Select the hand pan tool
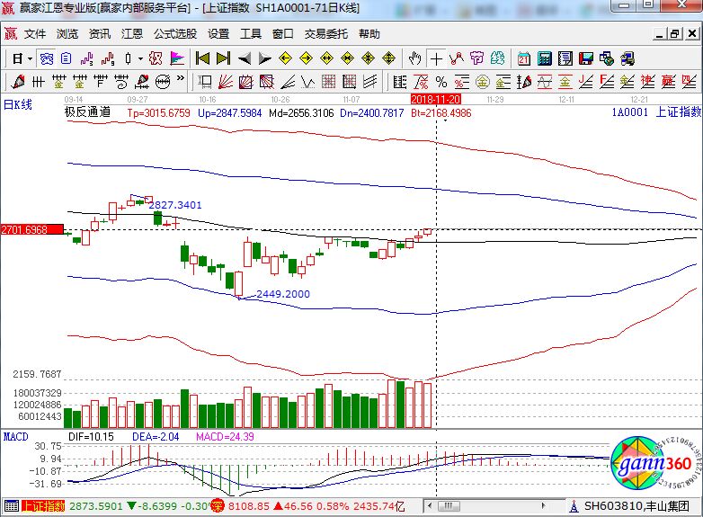 (414, 58)
